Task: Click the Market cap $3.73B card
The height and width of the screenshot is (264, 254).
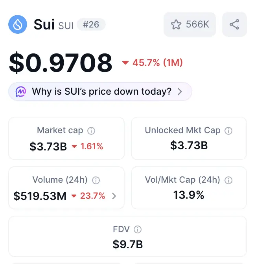Action: [x=66, y=138]
